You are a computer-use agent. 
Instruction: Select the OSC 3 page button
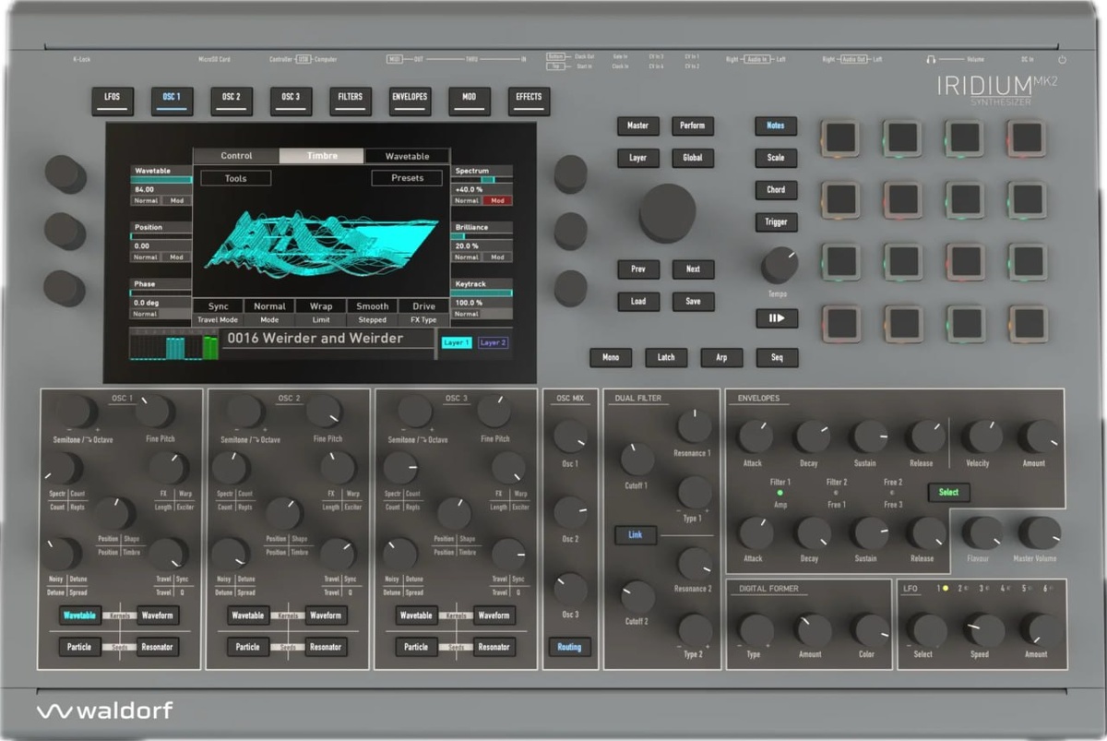pos(291,101)
